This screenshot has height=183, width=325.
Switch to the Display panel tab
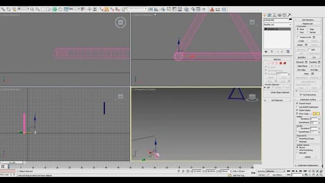[x=284, y=15]
